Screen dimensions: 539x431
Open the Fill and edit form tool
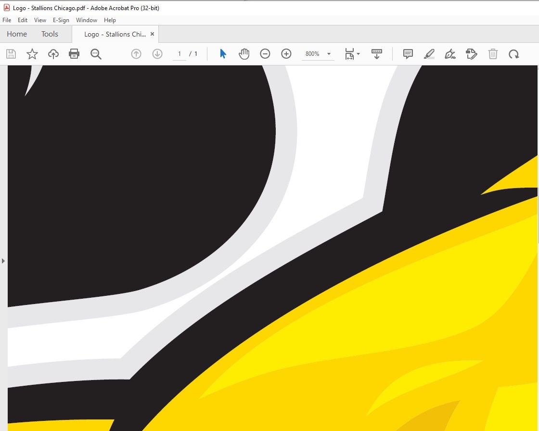[472, 54]
